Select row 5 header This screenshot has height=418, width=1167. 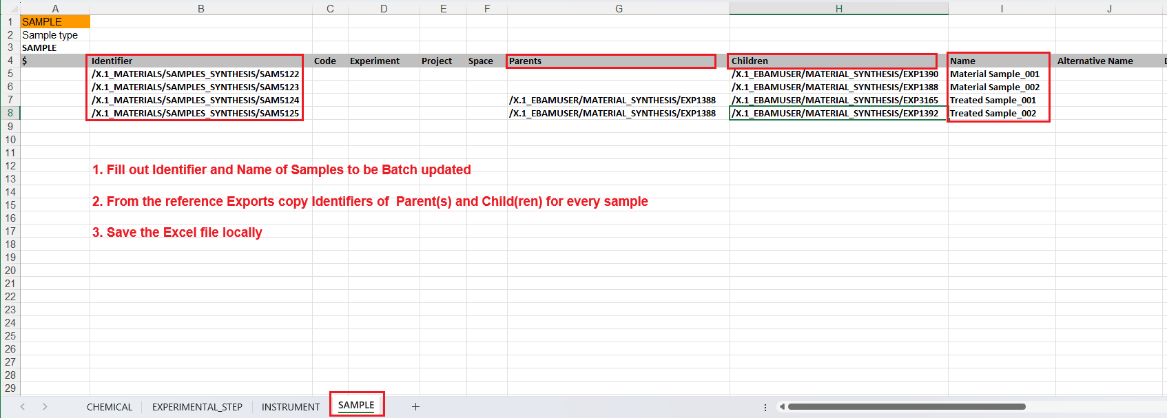click(10, 74)
